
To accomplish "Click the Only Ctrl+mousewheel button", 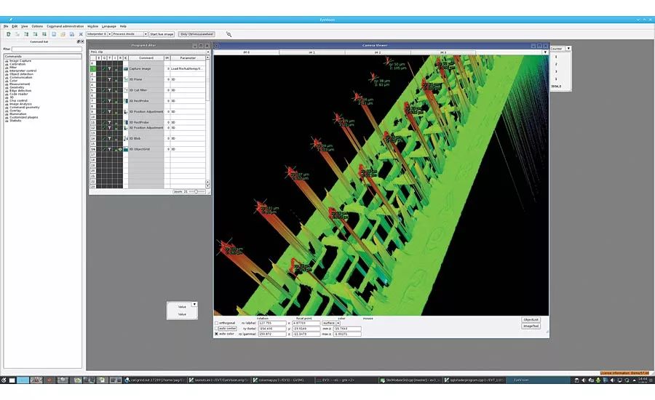I will tap(196, 34).
